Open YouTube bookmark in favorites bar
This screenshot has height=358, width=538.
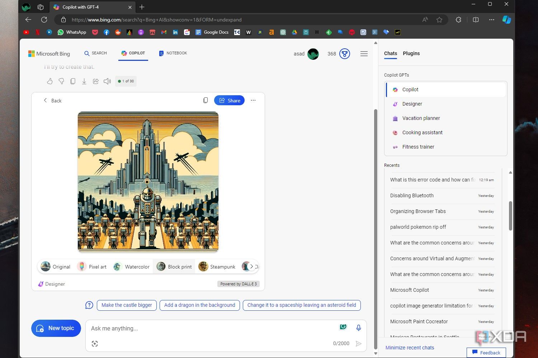click(x=26, y=32)
